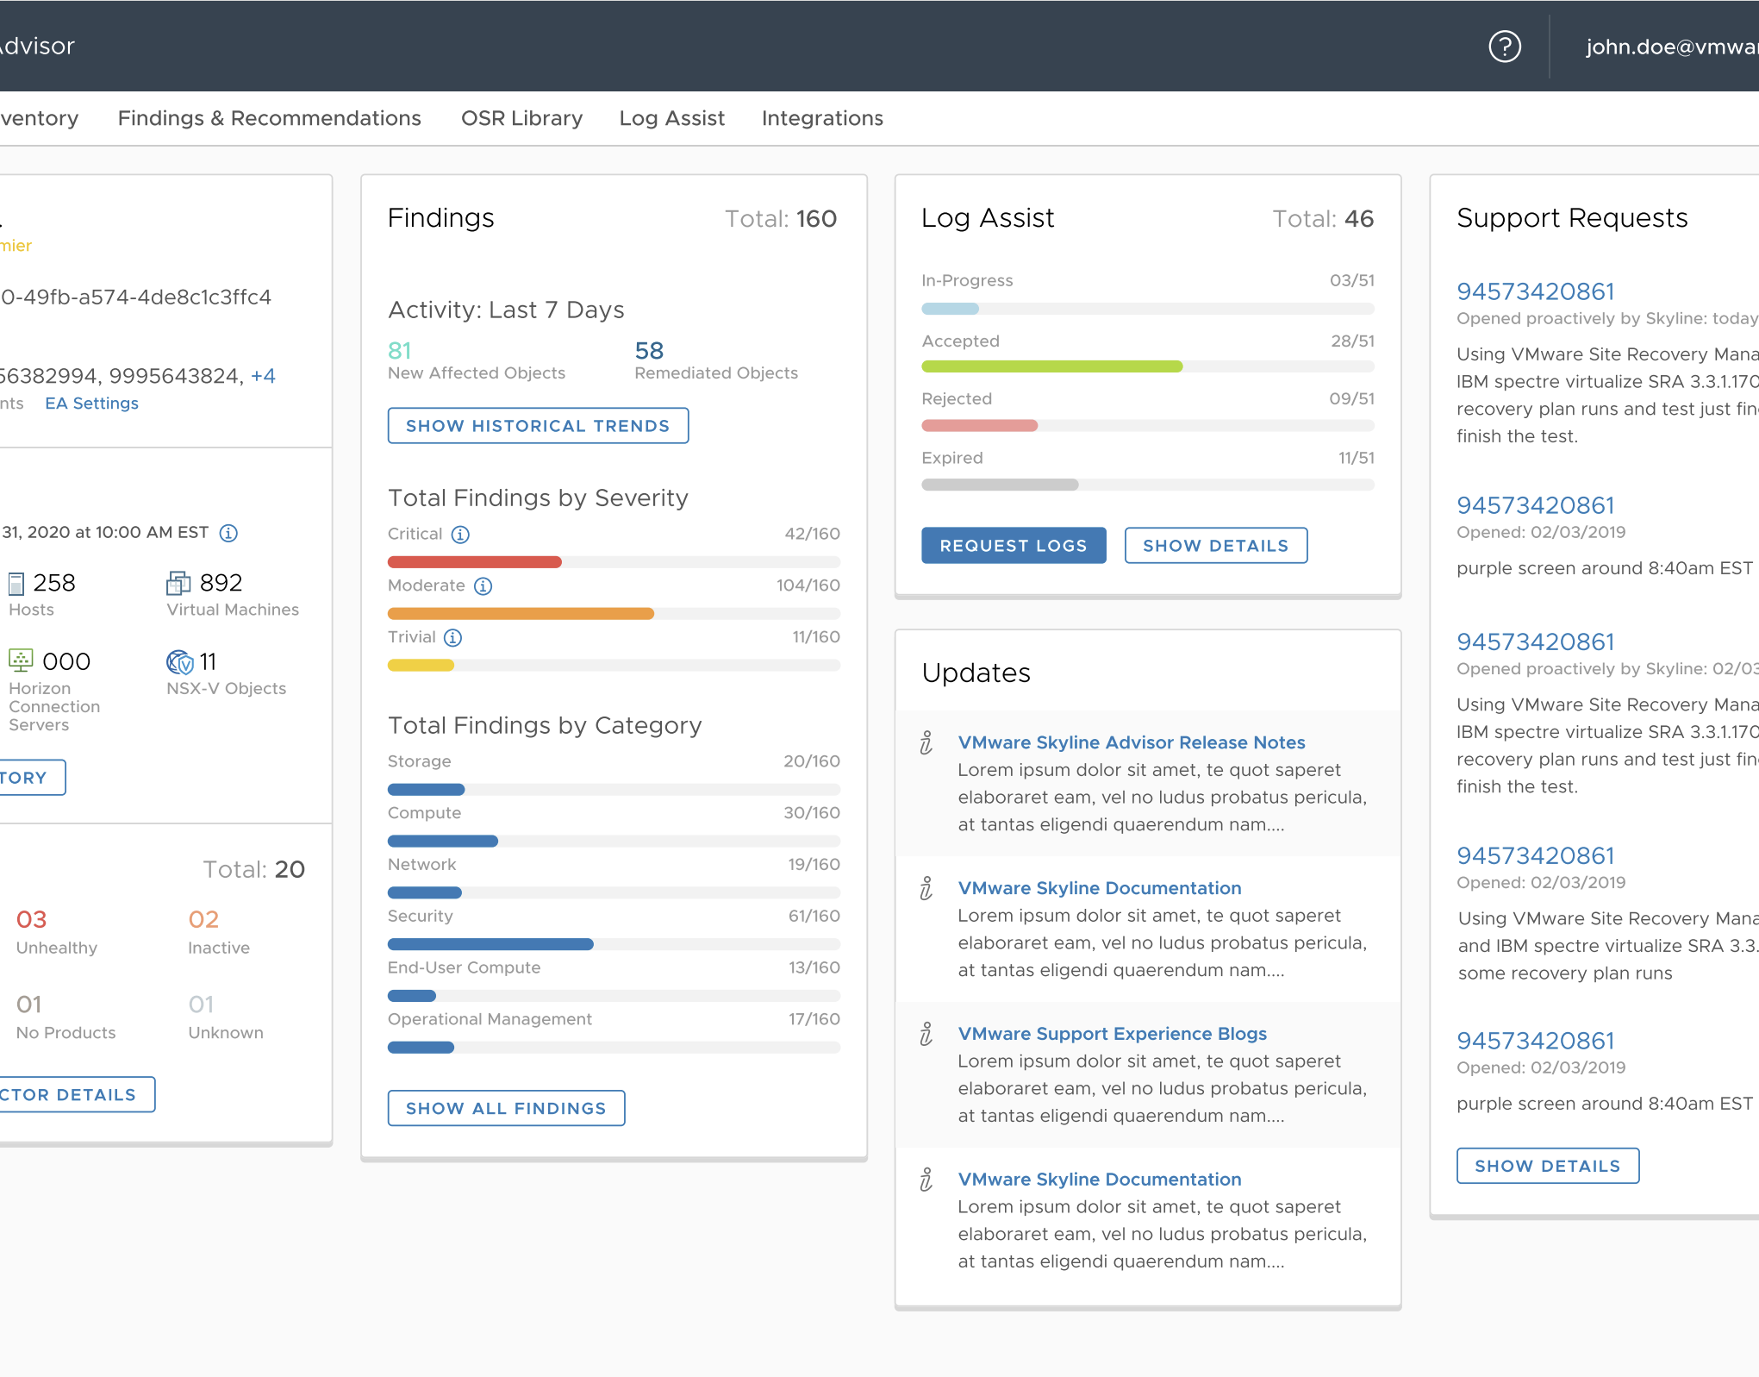
Task: Click info icon beside last Skyline Documentation update
Action: pyautogui.click(x=926, y=1180)
